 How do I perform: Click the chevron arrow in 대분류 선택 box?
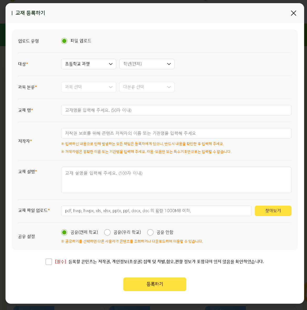point(169,87)
